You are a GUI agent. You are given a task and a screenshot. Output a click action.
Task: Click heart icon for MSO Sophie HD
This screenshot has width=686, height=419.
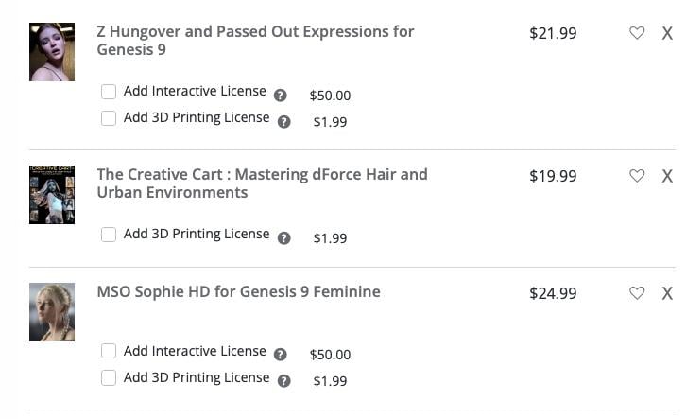[x=637, y=293]
